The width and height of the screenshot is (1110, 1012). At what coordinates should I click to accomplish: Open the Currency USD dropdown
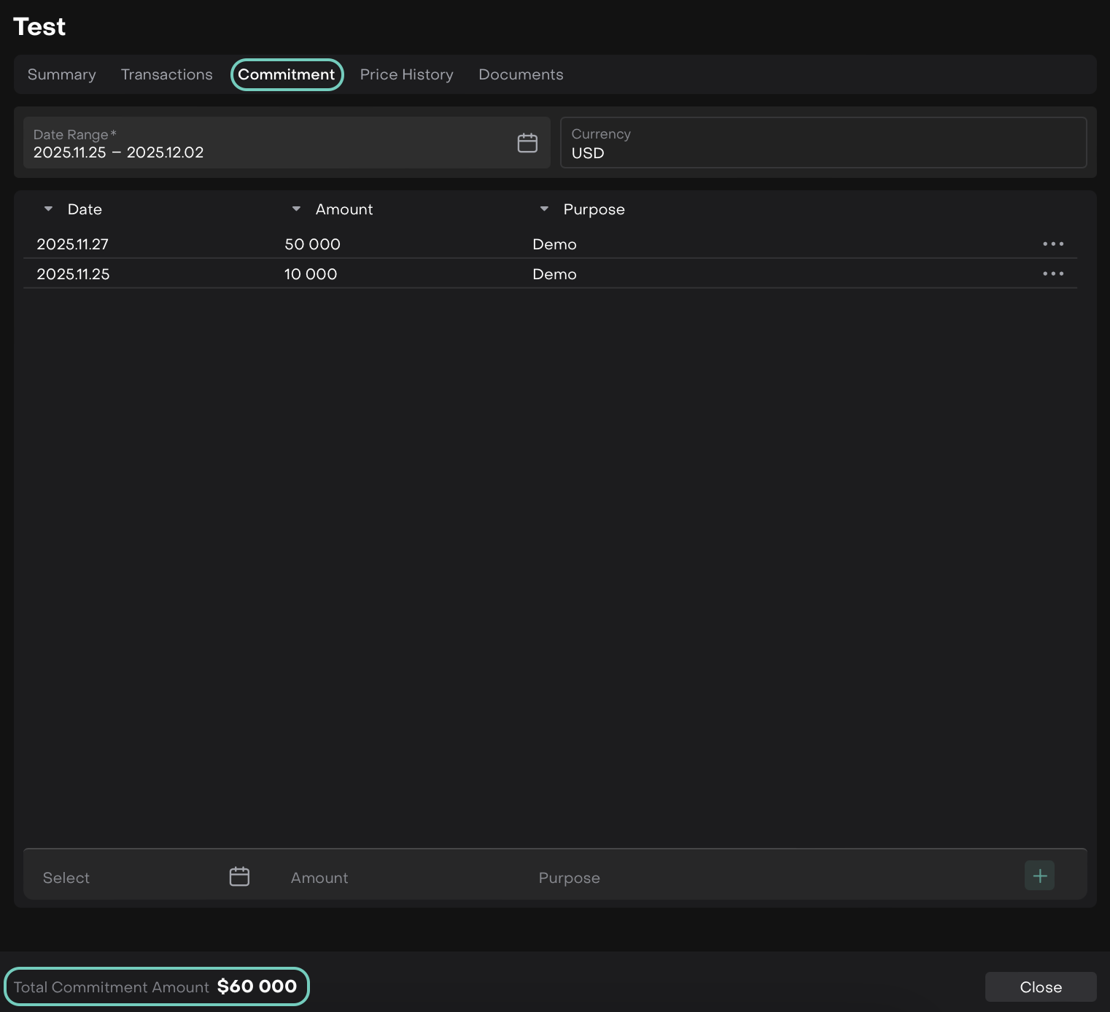tap(823, 144)
